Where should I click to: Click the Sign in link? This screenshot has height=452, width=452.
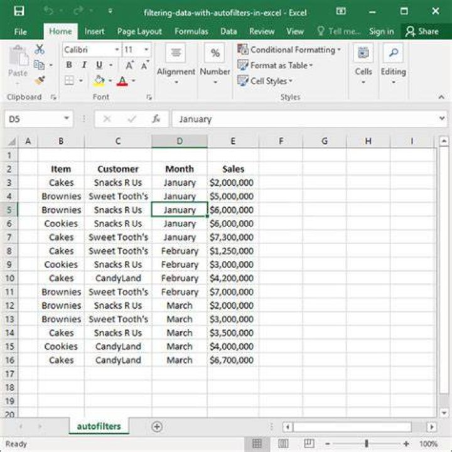(382, 31)
